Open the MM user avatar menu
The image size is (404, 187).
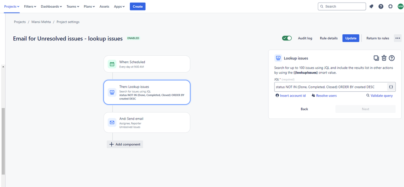(400, 6)
